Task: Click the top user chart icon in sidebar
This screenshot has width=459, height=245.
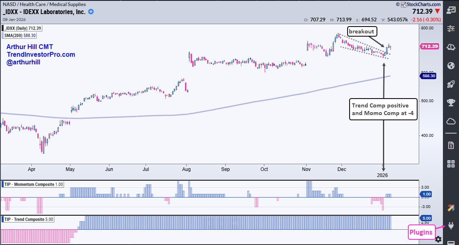Action: [451, 10]
